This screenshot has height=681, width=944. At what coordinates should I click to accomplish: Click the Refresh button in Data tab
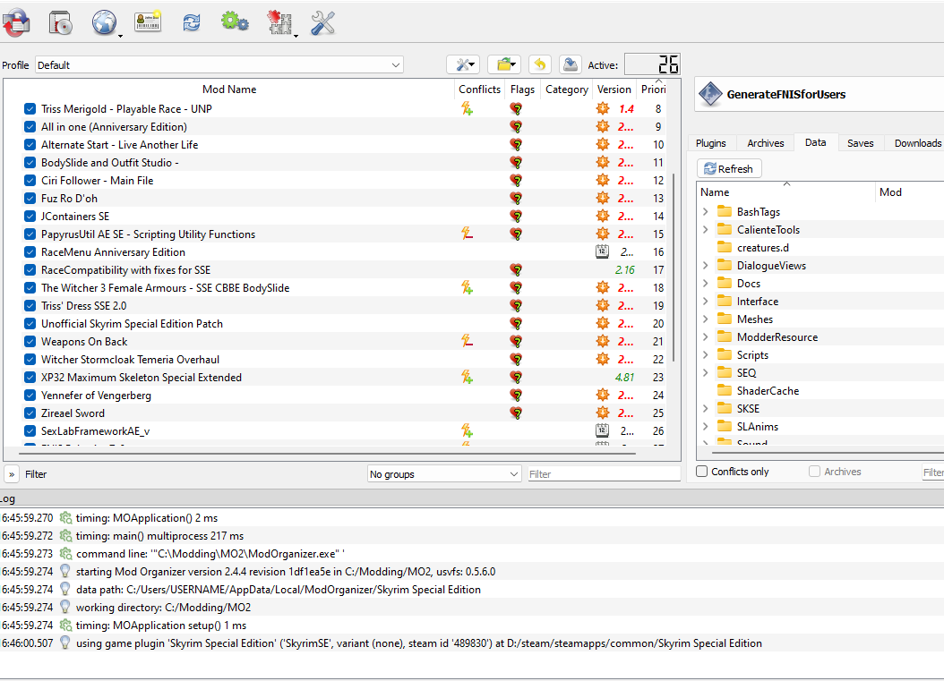(729, 169)
